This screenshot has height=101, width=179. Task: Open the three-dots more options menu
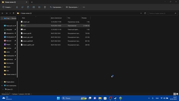[84, 7]
